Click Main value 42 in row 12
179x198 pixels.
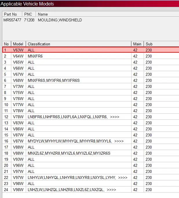[135, 117]
